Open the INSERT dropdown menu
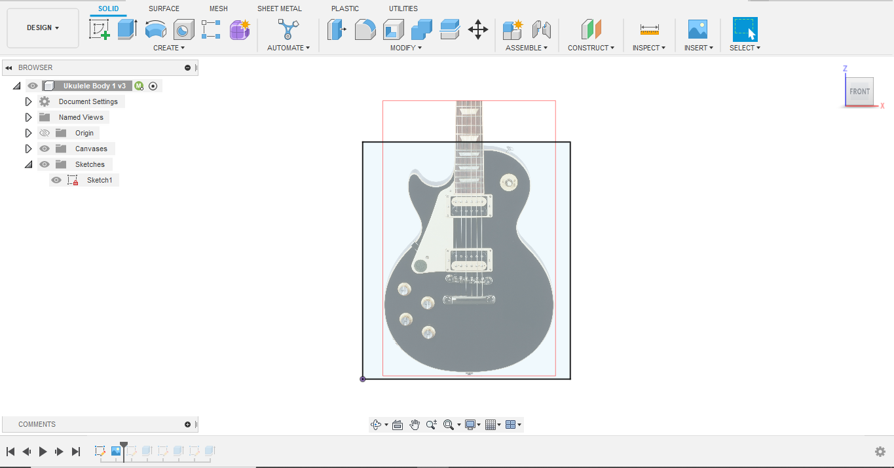 coord(699,48)
